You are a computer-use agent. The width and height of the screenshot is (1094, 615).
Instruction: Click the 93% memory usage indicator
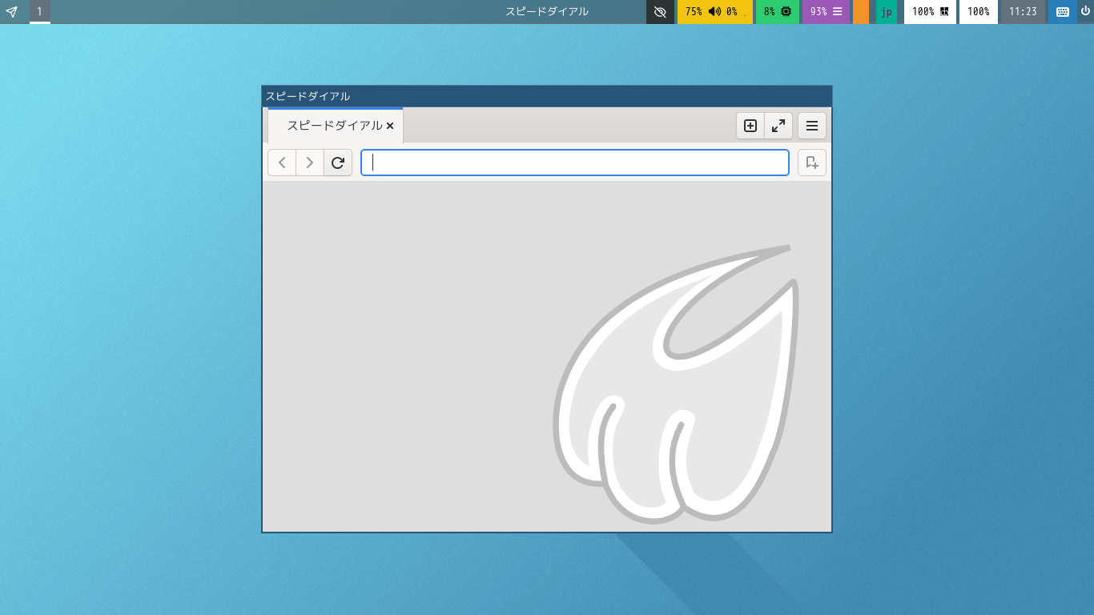826,12
